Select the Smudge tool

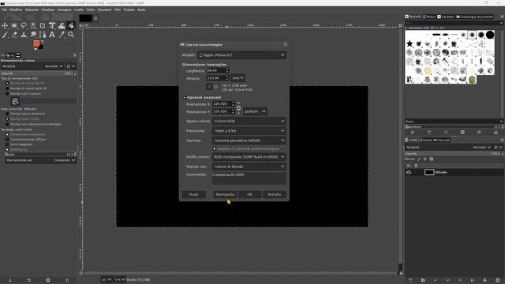tap(33, 35)
